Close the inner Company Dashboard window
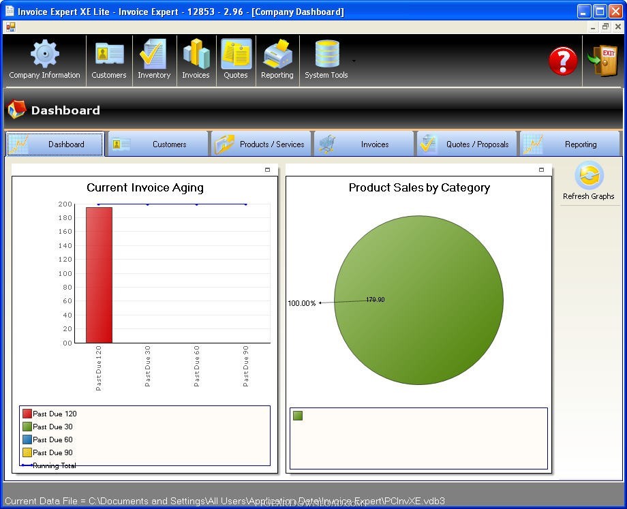The image size is (627, 509). click(x=618, y=27)
